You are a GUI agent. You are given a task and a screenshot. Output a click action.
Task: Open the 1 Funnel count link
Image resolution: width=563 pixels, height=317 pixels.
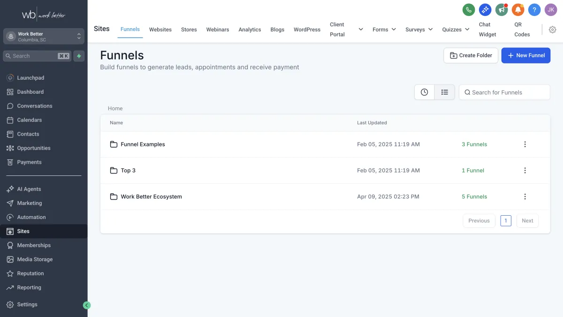[x=473, y=171]
